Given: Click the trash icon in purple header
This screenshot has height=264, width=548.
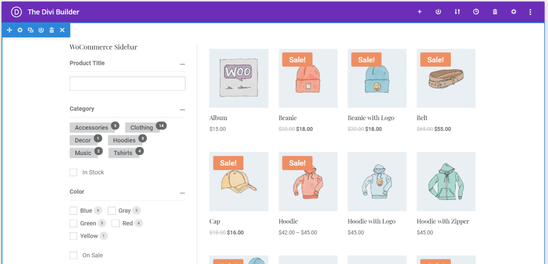Looking at the screenshot, I should (495, 12).
